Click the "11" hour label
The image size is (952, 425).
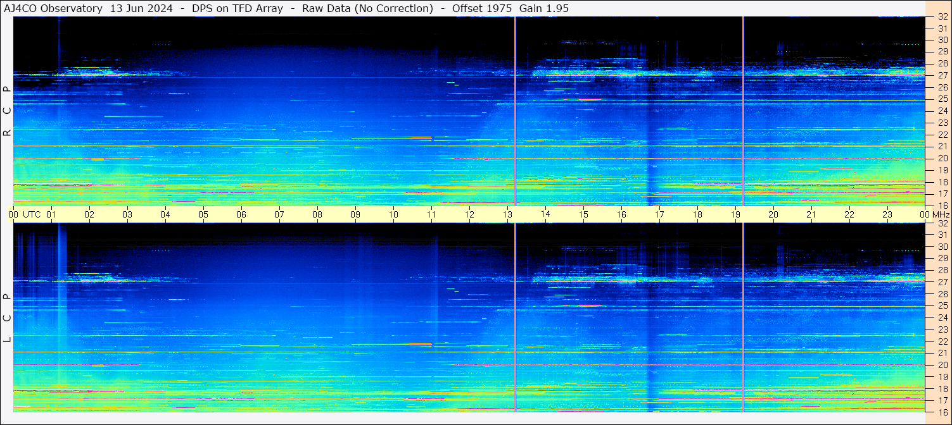431,214
